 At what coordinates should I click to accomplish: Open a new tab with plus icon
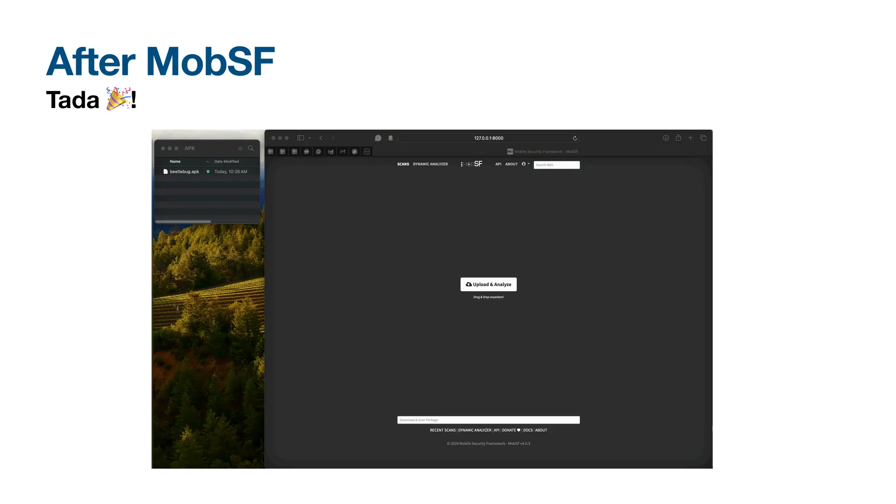pos(690,138)
